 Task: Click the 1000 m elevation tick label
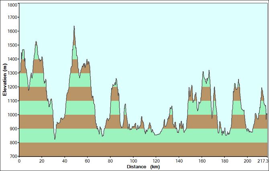[12, 115]
